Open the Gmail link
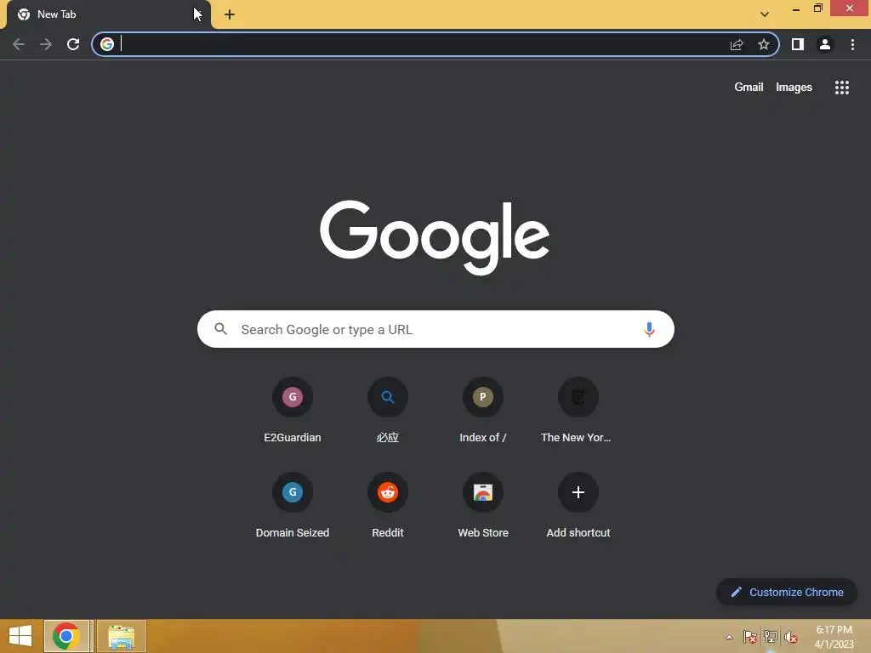The image size is (871, 653). pos(749,88)
